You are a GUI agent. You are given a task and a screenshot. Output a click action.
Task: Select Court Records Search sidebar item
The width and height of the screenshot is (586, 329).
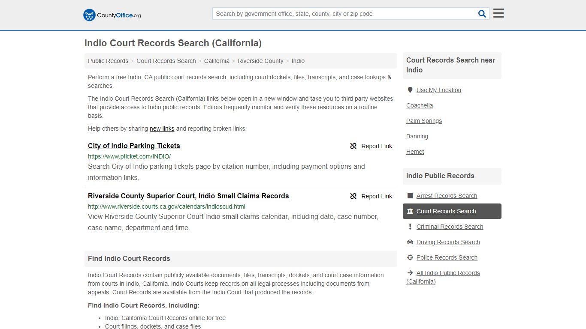pyautogui.click(x=452, y=211)
